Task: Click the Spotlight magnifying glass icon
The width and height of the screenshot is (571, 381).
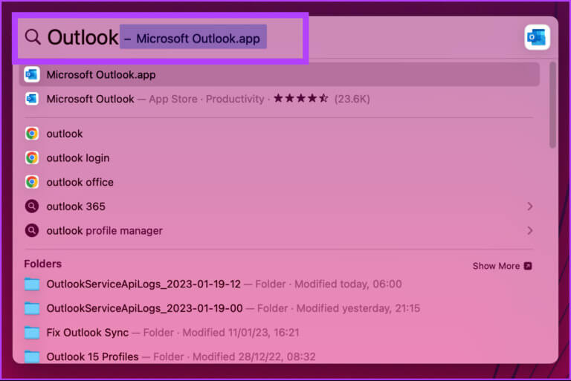Action: click(33, 37)
